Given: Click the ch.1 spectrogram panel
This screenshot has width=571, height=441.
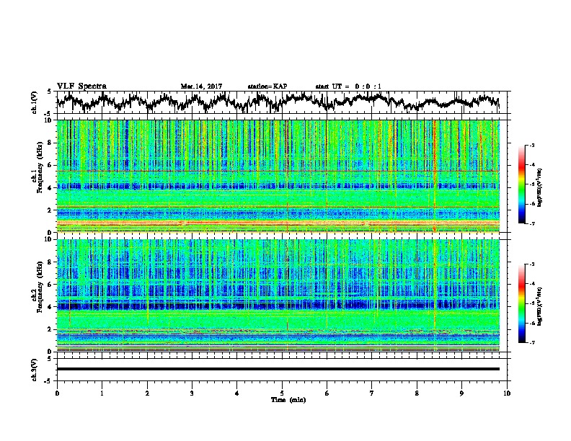Looking at the screenshot, I should tap(278, 176).
